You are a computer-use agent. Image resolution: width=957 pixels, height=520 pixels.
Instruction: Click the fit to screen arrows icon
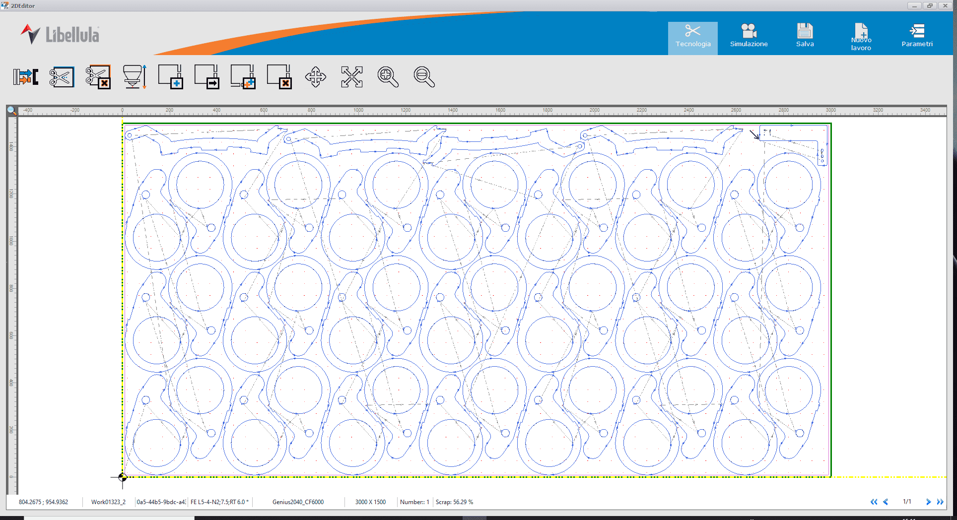coord(352,77)
